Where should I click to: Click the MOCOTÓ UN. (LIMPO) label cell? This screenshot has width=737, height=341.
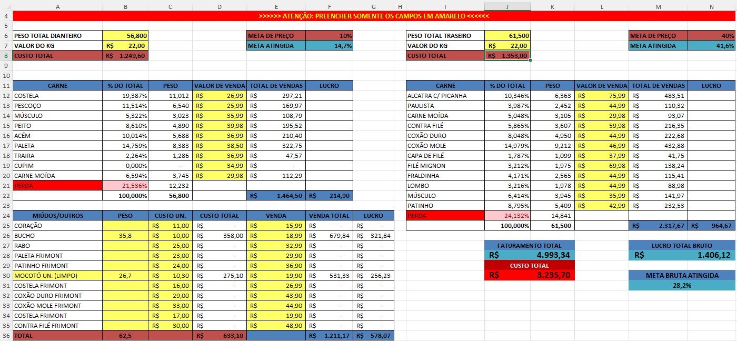coord(57,275)
